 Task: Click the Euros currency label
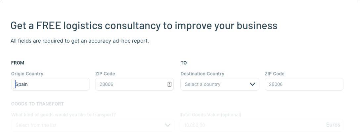(x=333, y=125)
